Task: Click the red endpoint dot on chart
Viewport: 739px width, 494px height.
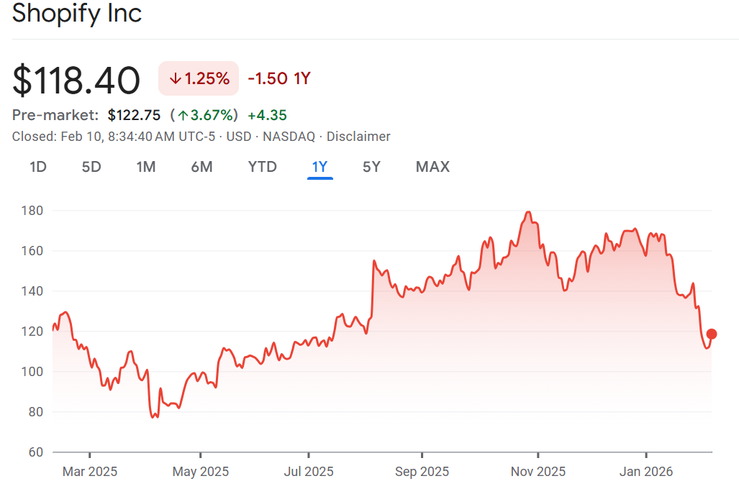Action: click(x=712, y=334)
